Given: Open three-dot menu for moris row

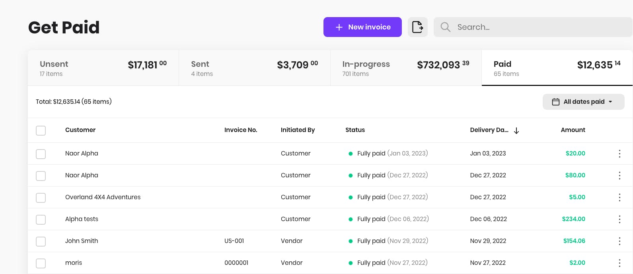Looking at the screenshot, I should click(x=619, y=263).
